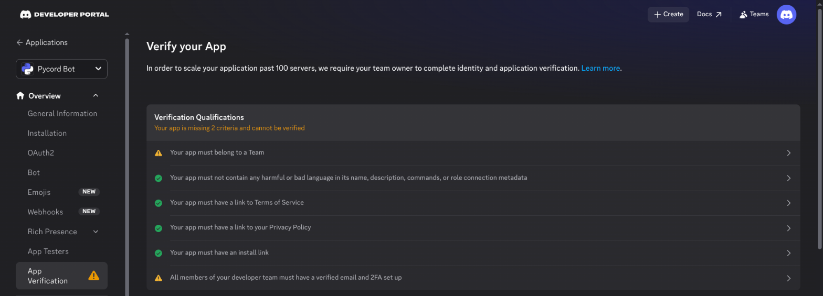Collapse the Overview section chevron
This screenshot has height=296, width=823.
96,96
